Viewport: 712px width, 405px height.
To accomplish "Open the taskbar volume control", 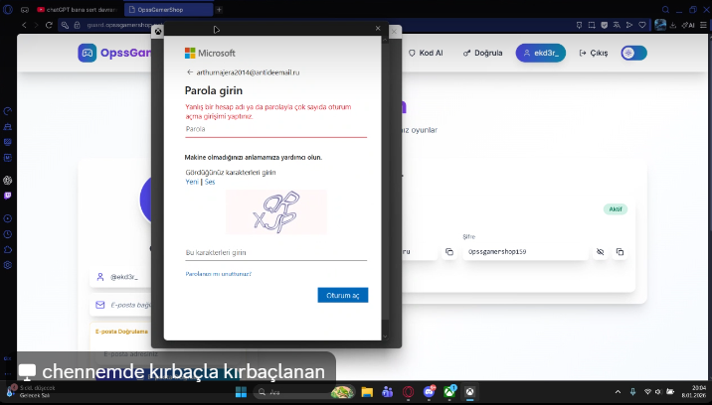I will coord(658,392).
